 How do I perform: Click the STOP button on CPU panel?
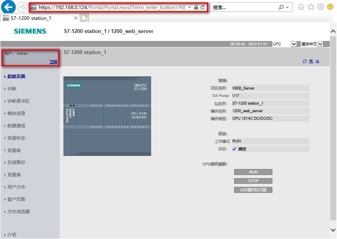pos(253,181)
